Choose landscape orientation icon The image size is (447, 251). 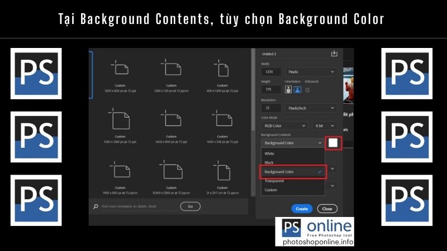(x=298, y=90)
